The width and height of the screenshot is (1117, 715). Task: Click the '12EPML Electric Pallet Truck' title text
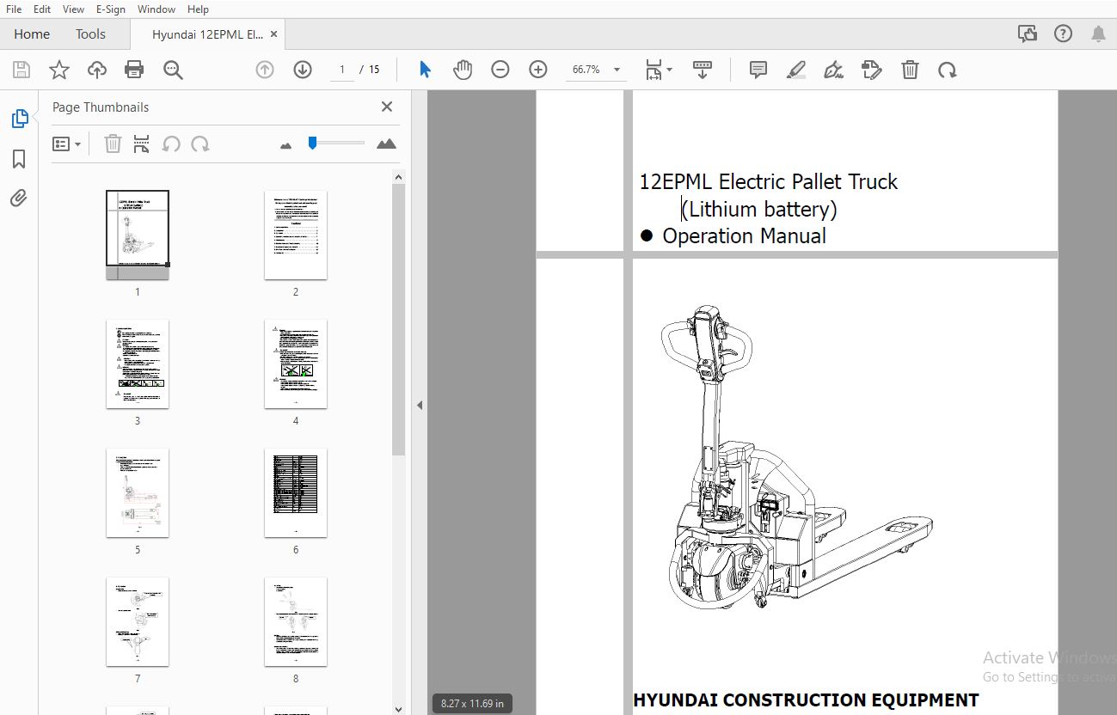(x=768, y=182)
